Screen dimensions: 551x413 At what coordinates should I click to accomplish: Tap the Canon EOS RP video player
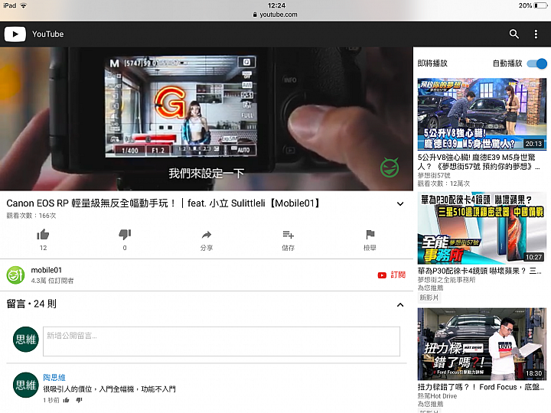pyautogui.click(x=207, y=119)
